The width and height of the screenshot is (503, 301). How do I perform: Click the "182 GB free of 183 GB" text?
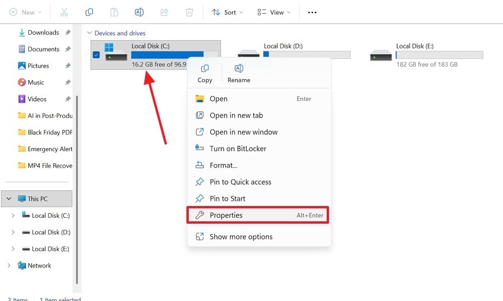[427, 64]
